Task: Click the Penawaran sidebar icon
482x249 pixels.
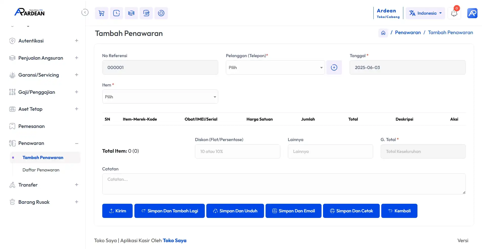Action: tap(12, 143)
